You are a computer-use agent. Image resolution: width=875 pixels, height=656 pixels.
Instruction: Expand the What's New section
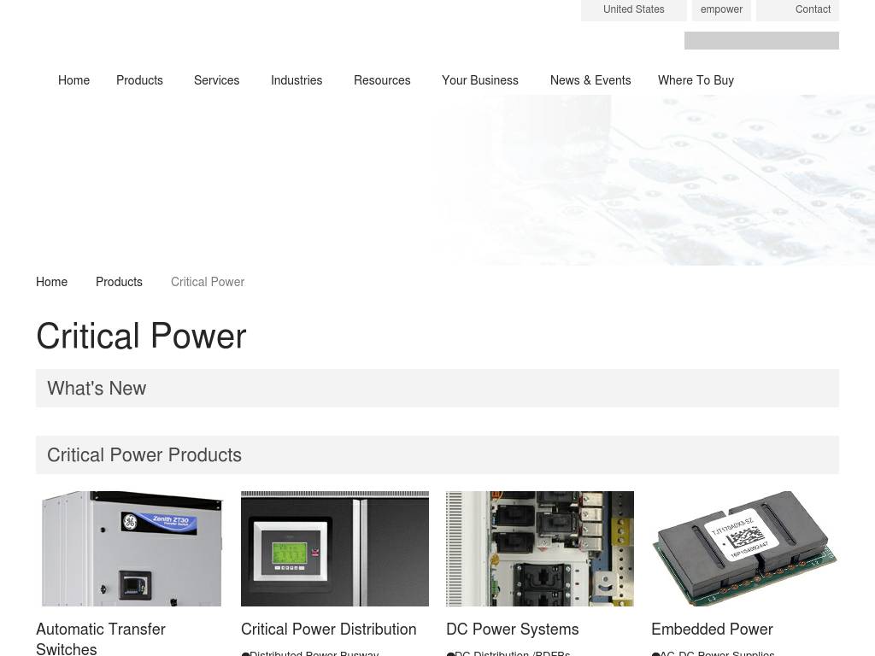pos(437,388)
